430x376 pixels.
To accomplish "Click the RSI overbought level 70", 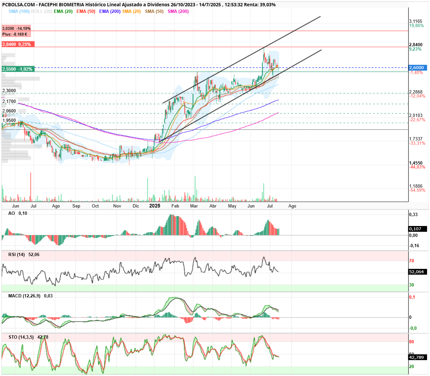I will click(x=411, y=261).
